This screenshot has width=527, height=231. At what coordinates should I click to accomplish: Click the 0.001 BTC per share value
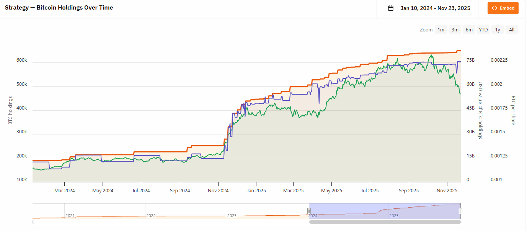[x=497, y=180]
